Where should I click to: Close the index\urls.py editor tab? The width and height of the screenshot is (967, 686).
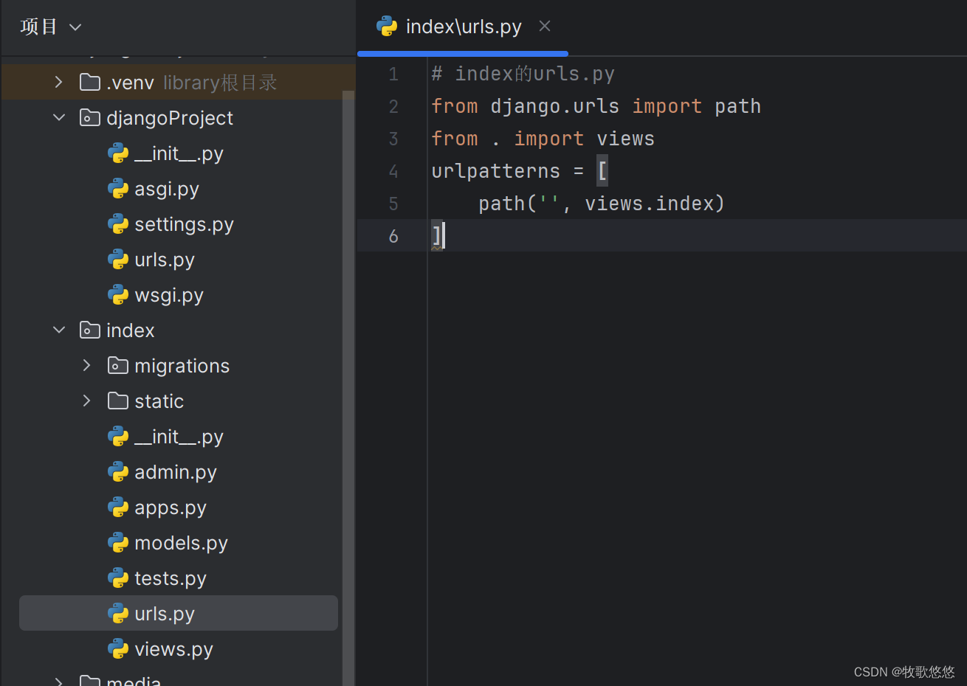pos(545,27)
